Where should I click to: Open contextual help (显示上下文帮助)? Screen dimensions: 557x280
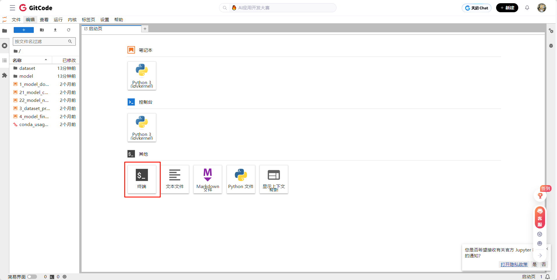point(274,179)
